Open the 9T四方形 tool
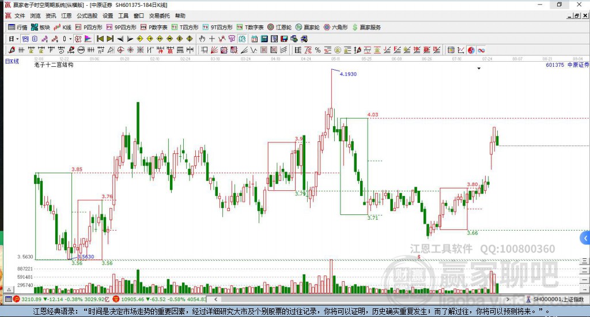This screenshot has width=590, height=317. click(217, 27)
